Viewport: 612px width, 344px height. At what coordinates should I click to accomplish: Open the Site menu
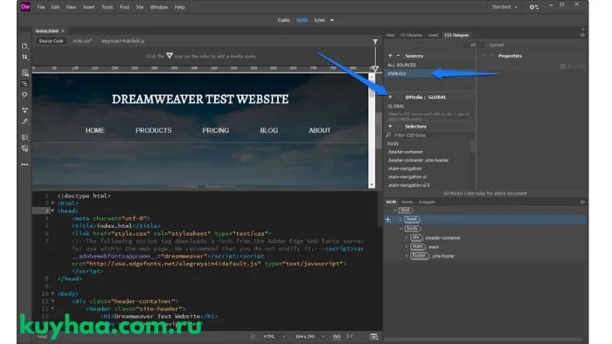click(x=139, y=7)
